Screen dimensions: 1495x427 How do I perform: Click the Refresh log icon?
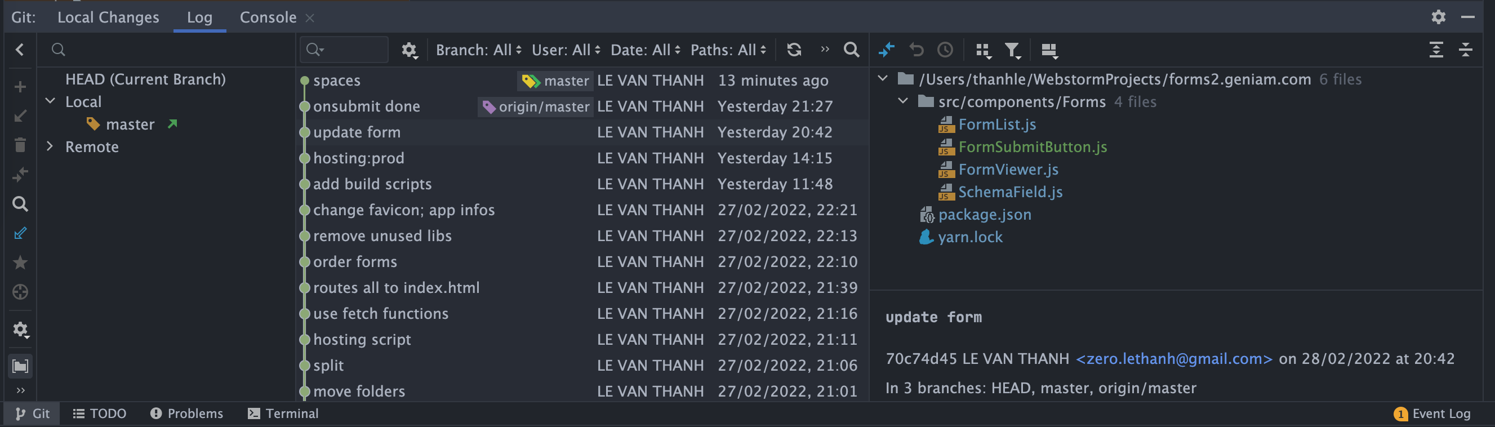pyautogui.click(x=794, y=50)
